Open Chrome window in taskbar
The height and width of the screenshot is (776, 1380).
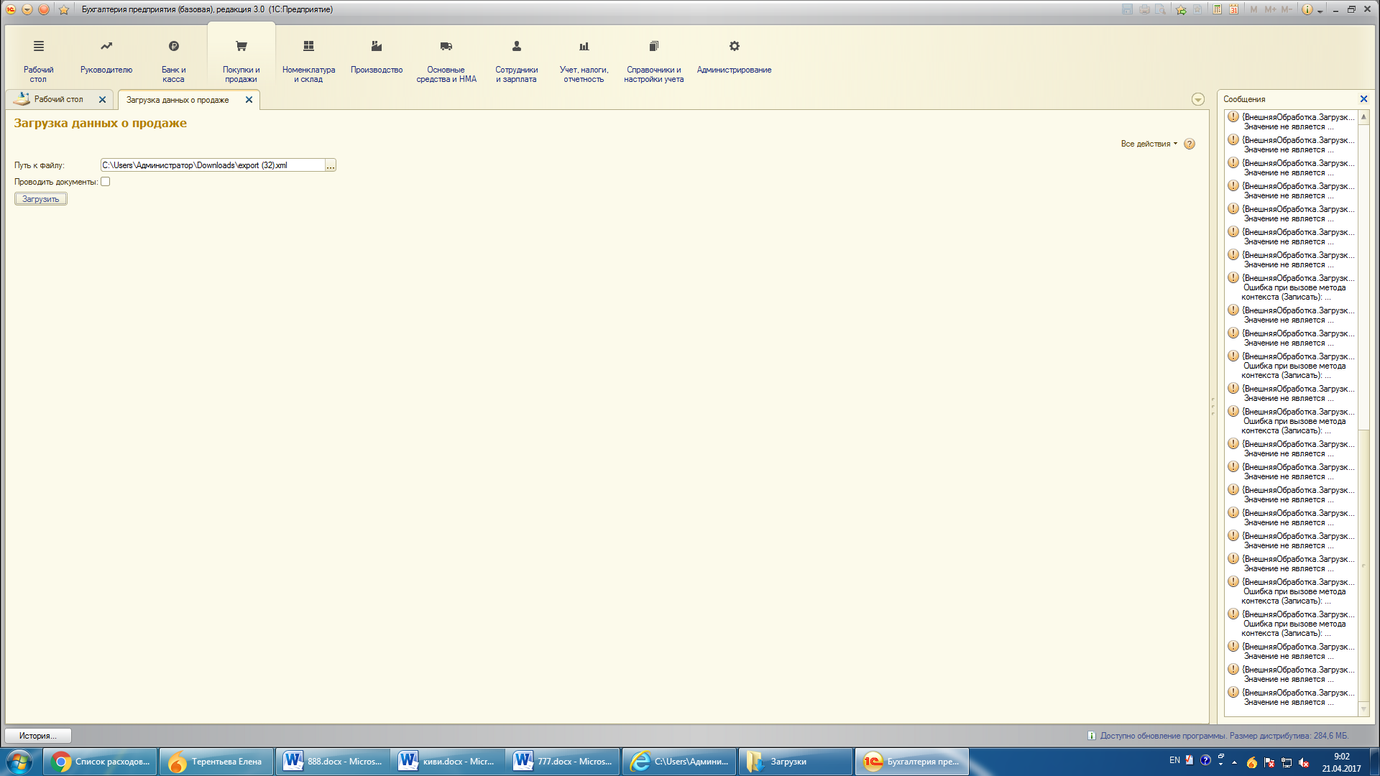[x=101, y=762]
